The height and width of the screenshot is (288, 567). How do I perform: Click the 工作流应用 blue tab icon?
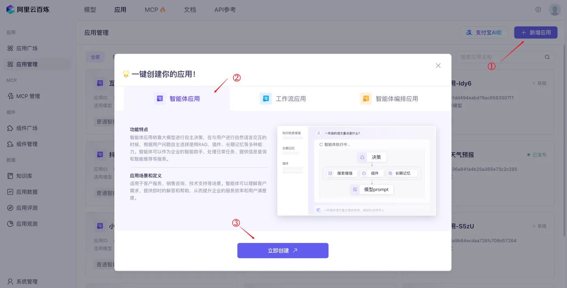(266, 98)
